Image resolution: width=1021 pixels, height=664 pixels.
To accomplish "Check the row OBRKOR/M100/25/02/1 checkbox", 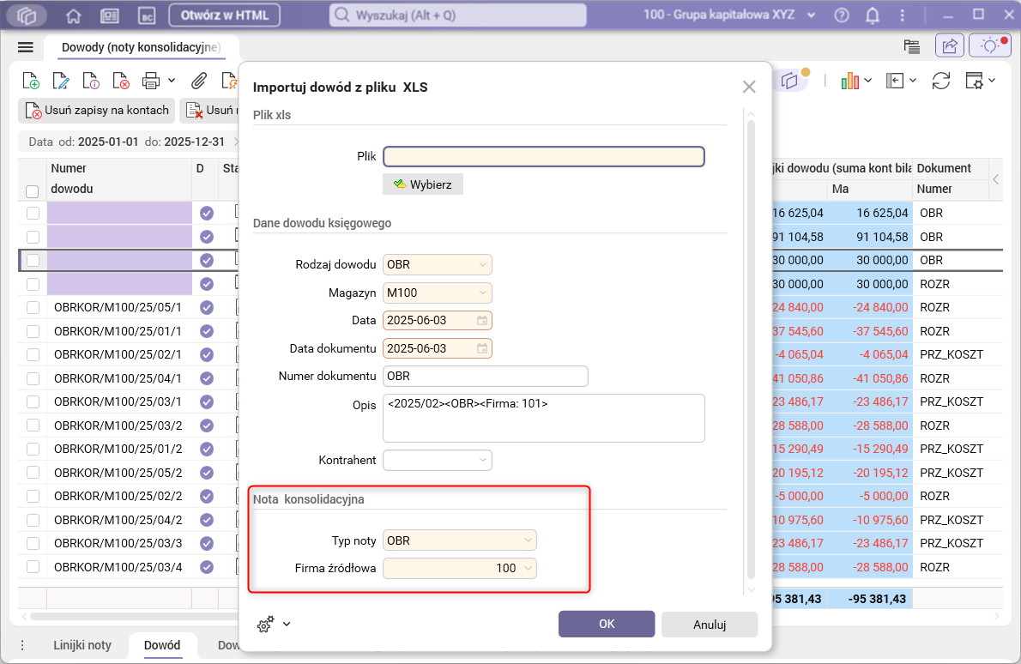I will tap(33, 355).
